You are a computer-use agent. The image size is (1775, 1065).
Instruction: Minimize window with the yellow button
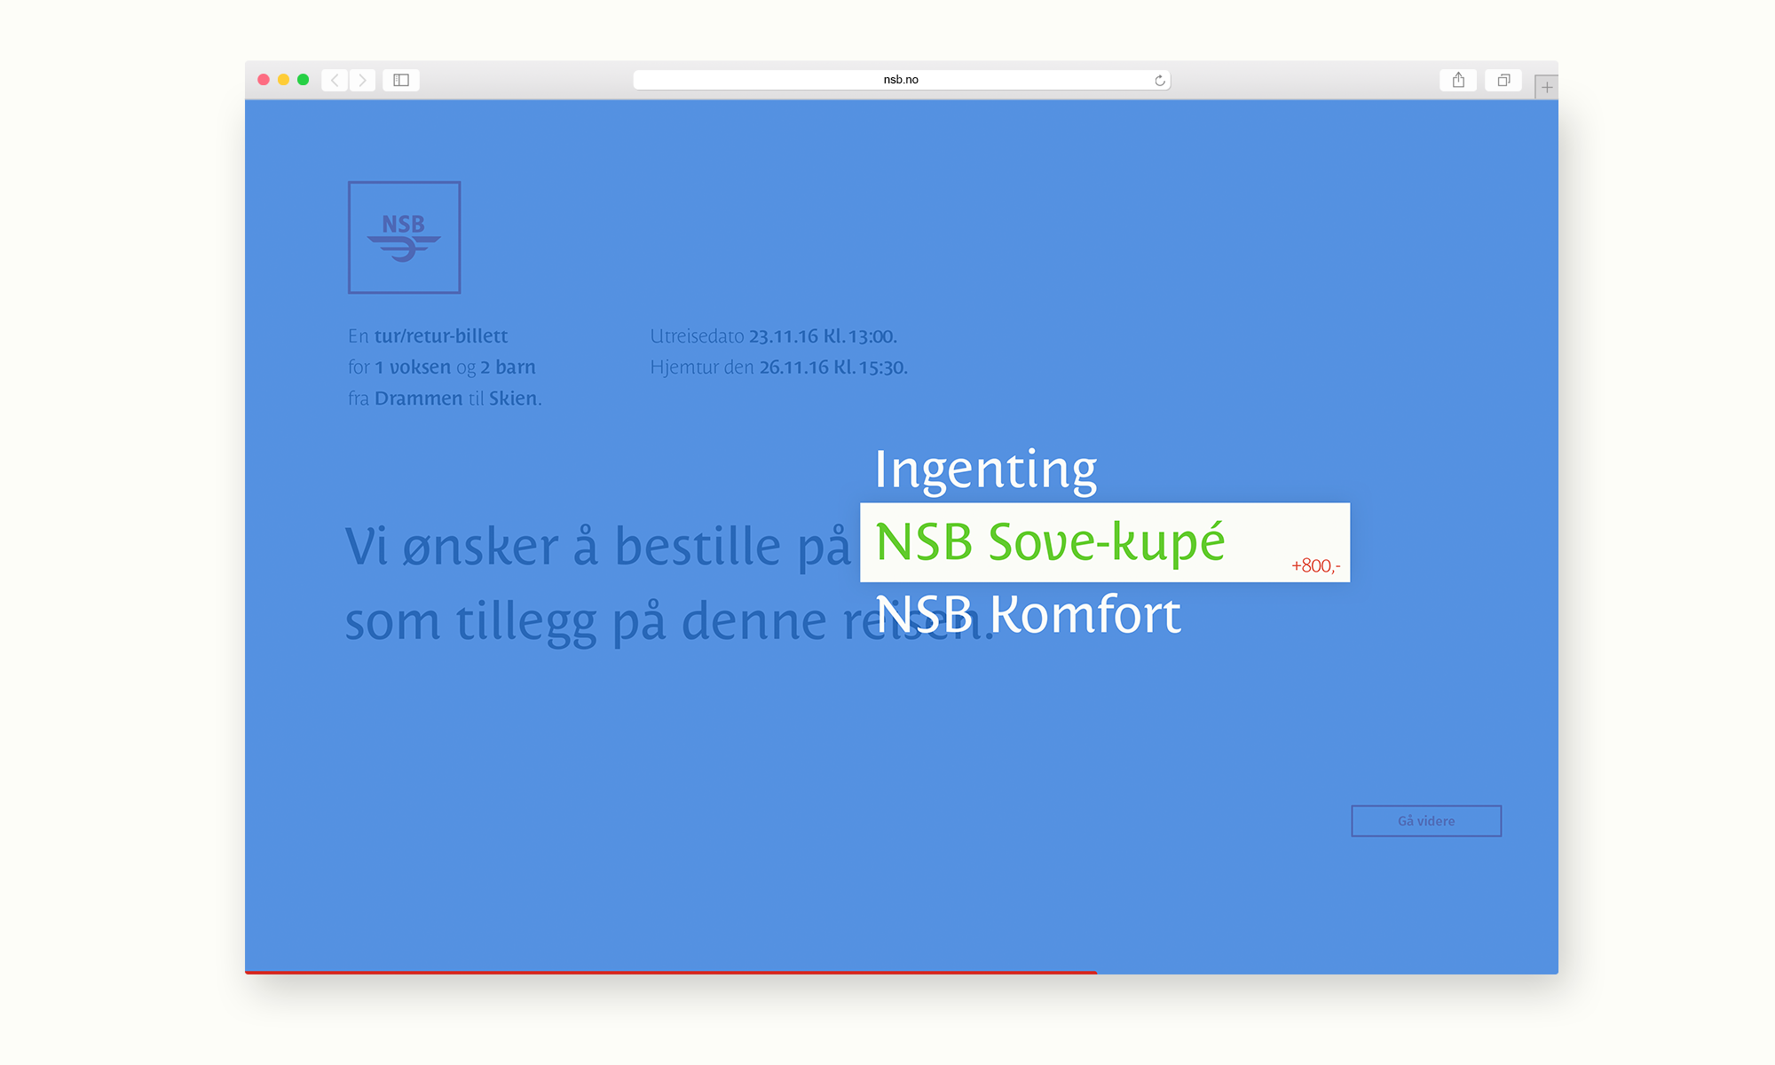tap(283, 80)
